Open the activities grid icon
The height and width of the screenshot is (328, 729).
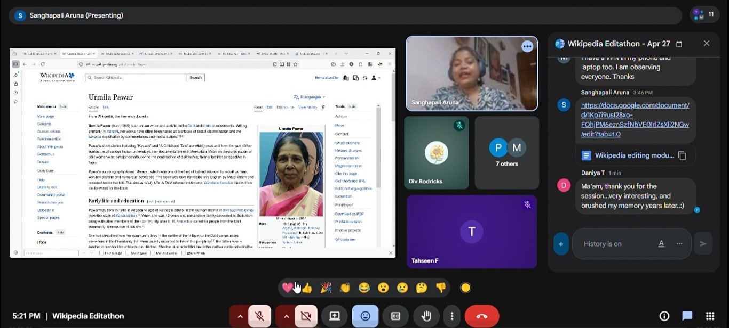710,316
